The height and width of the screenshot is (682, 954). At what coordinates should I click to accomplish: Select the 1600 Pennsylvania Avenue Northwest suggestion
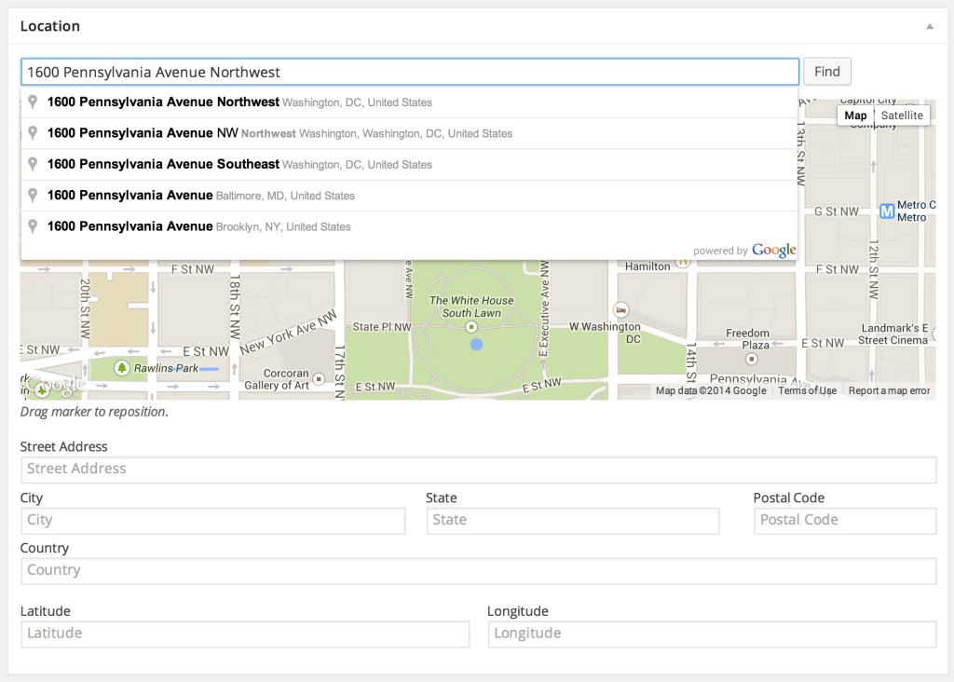pos(163,102)
